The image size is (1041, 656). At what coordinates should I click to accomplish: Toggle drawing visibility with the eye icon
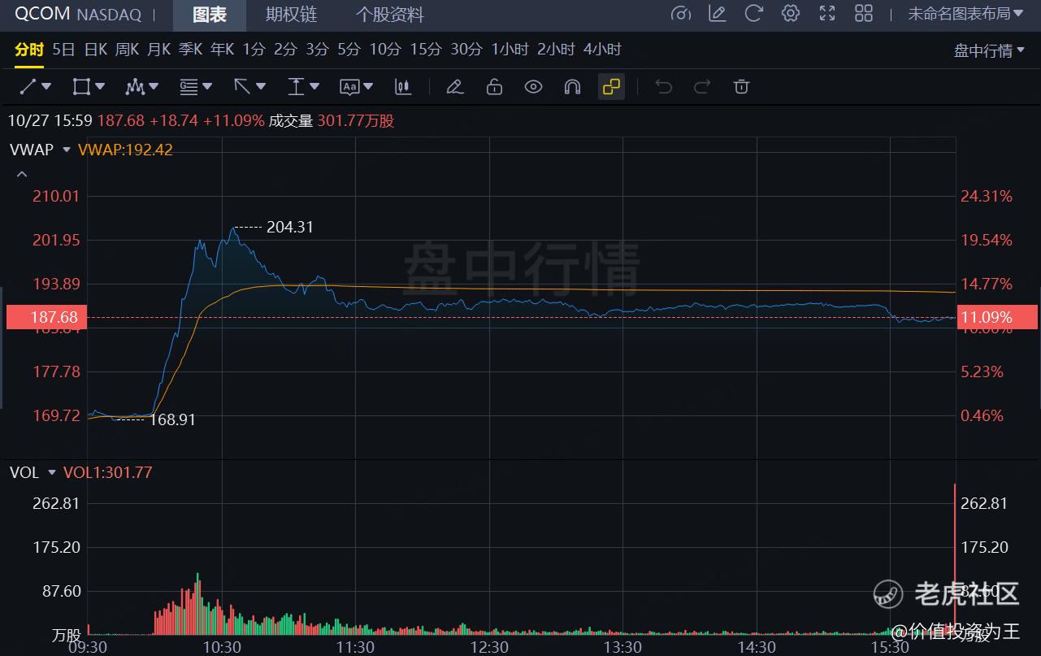[x=533, y=86]
